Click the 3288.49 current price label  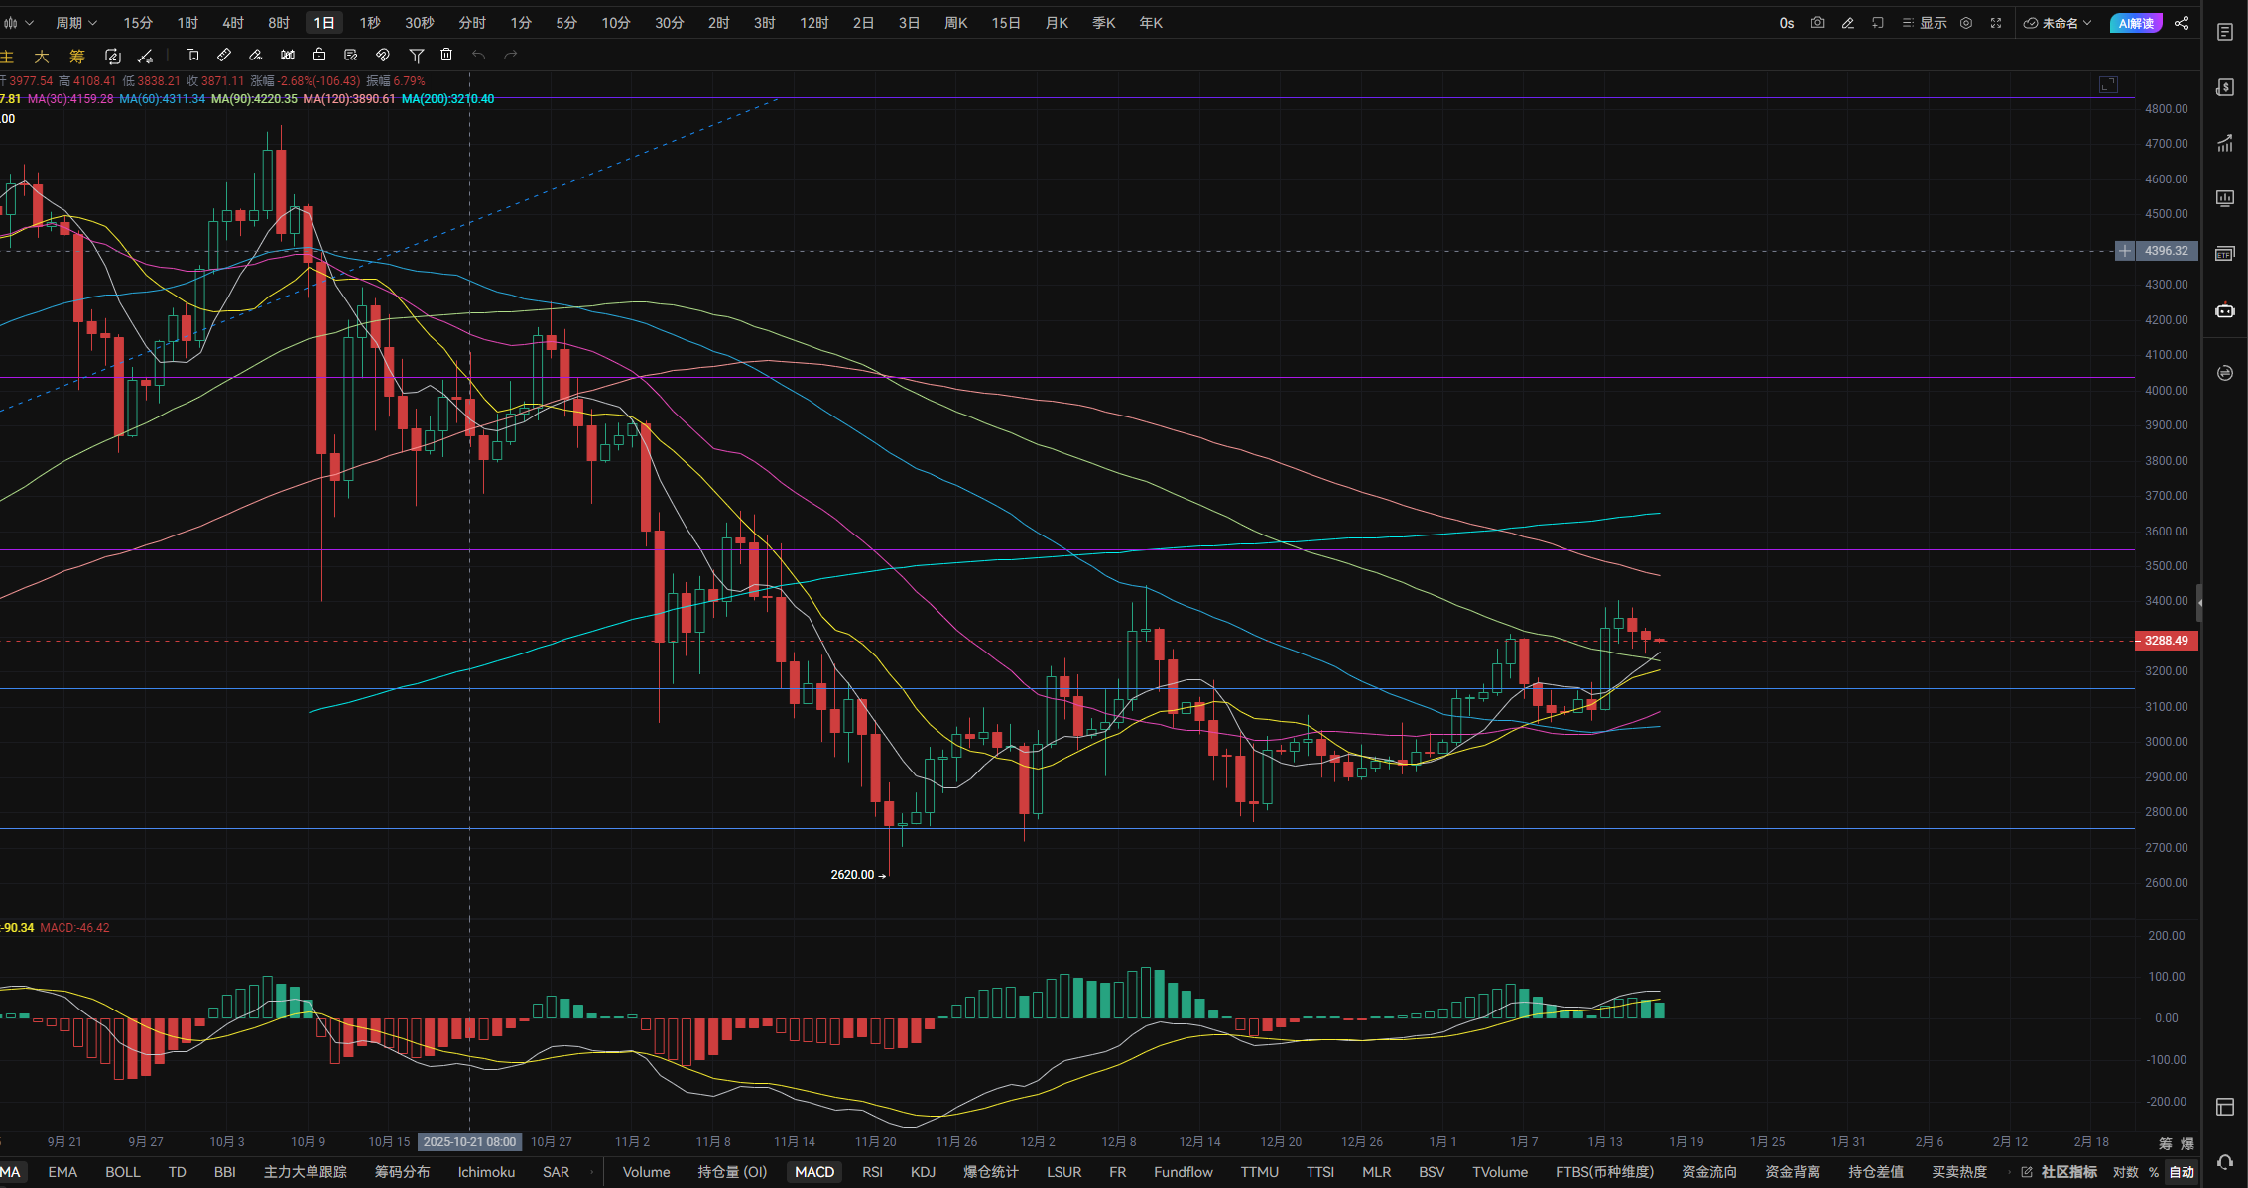coord(2166,641)
